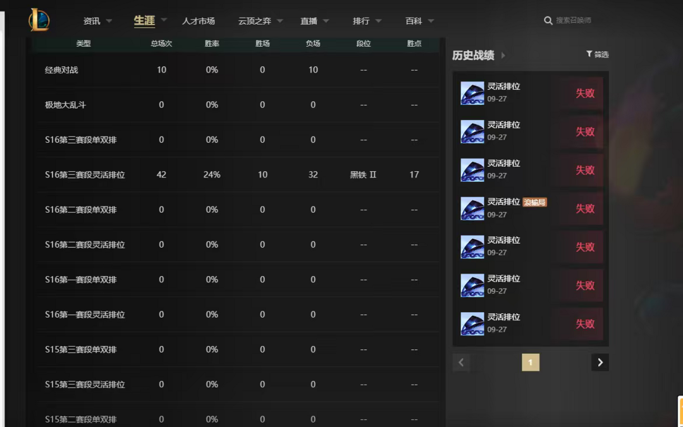This screenshot has width=683, height=427.
Task: Select the 生涯 tab
Action: [x=144, y=20]
